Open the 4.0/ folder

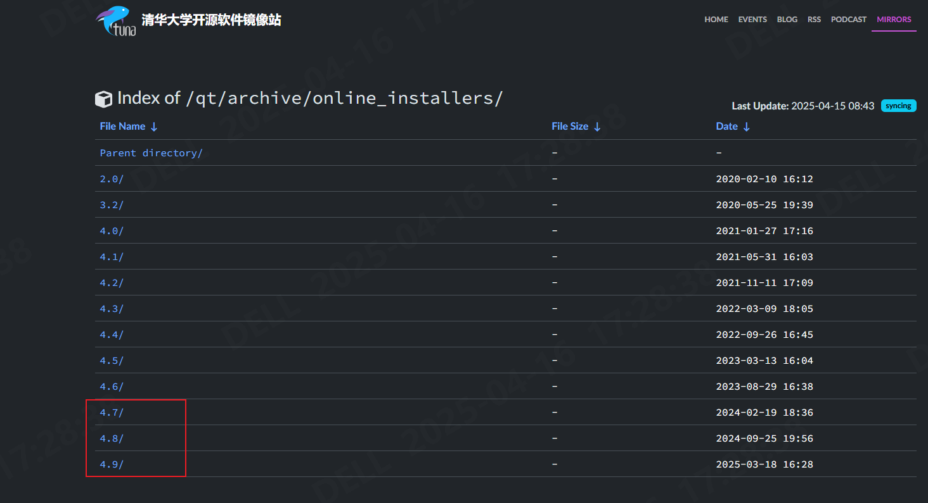[x=112, y=231]
